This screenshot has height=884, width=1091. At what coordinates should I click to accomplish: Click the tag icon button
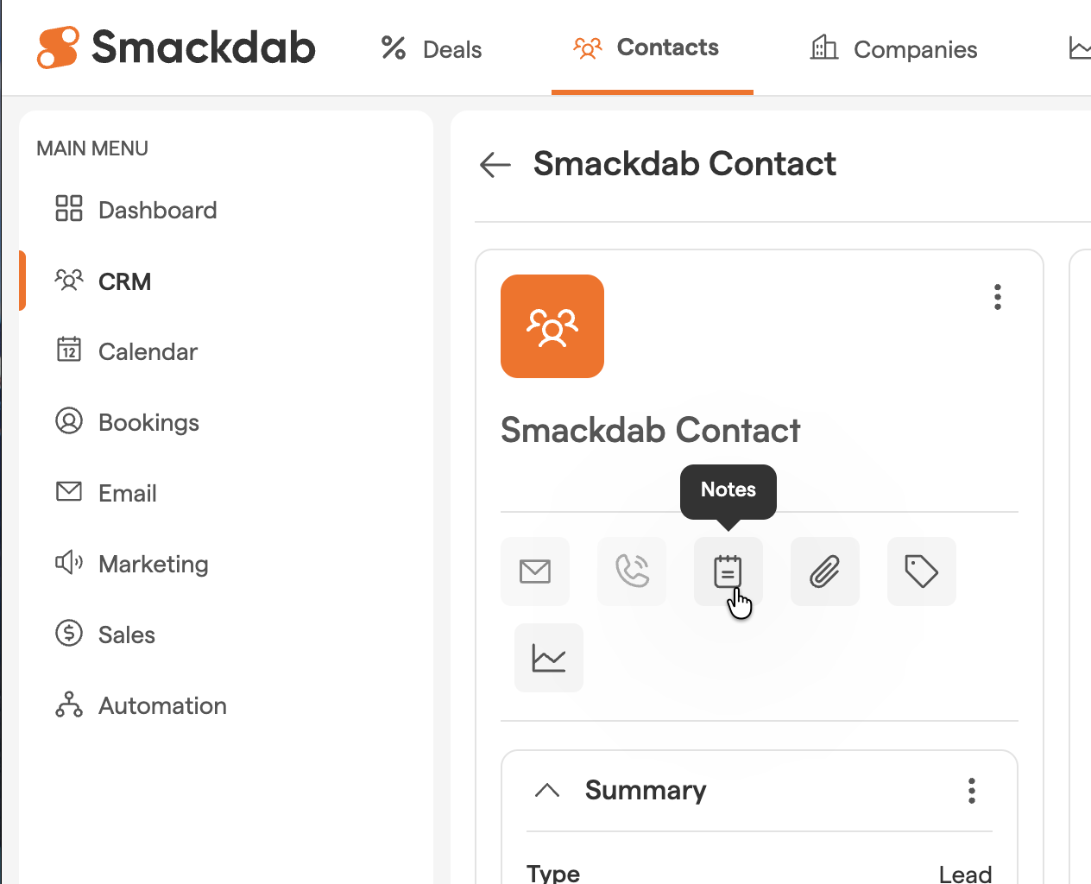922,571
